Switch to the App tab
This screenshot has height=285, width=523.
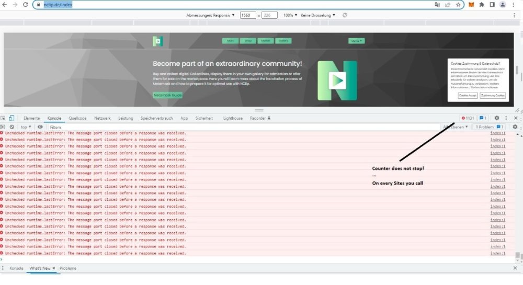[184, 118]
